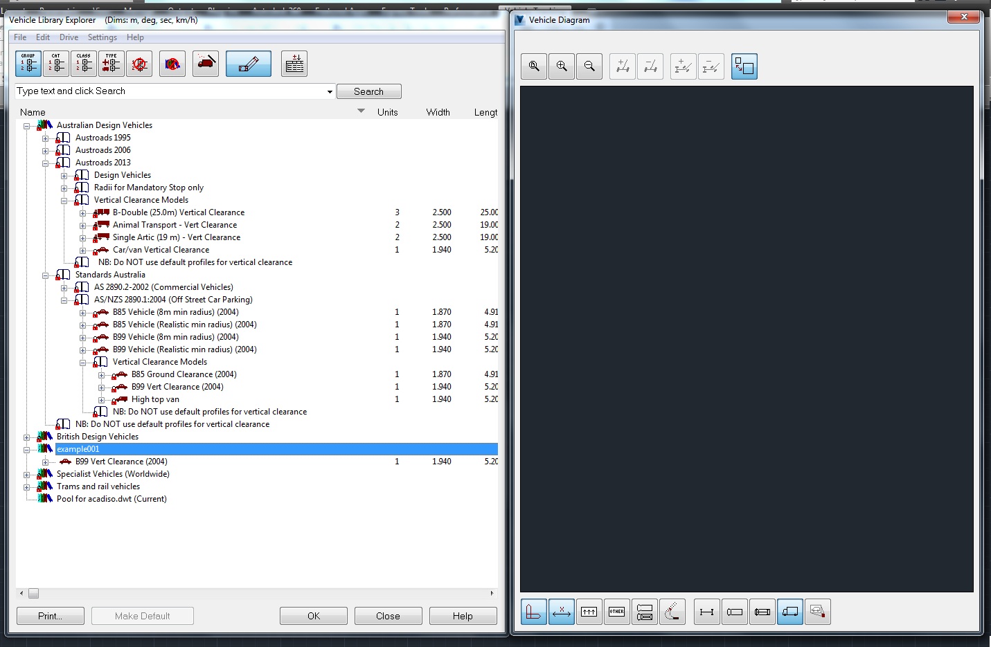This screenshot has width=991, height=647.
Task: Expand the Austroads 1995 tree node
Action: pyautogui.click(x=44, y=137)
